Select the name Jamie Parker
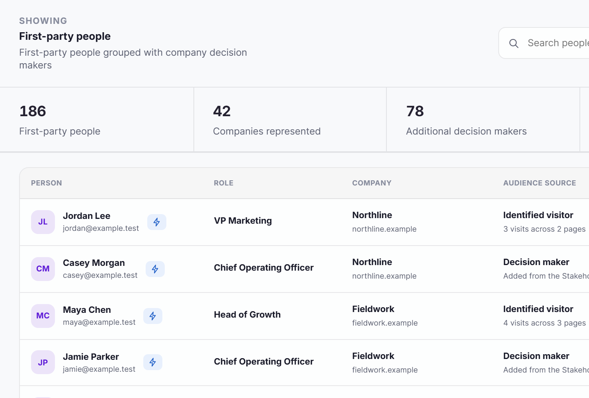This screenshot has height=398, width=589. (91, 357)
